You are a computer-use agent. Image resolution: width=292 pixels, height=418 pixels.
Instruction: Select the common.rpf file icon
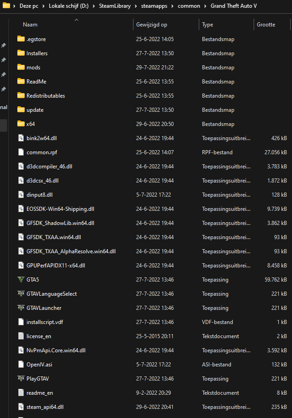(21, 152)
